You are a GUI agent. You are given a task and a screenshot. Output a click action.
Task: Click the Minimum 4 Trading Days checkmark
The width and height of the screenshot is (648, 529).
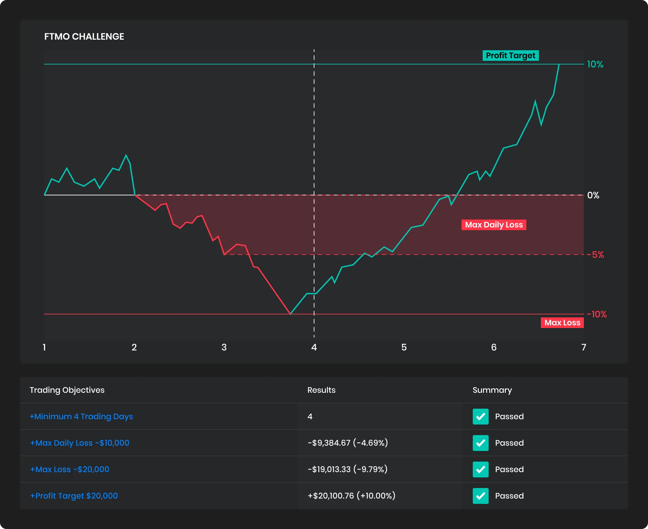click(x=480, y=417)
